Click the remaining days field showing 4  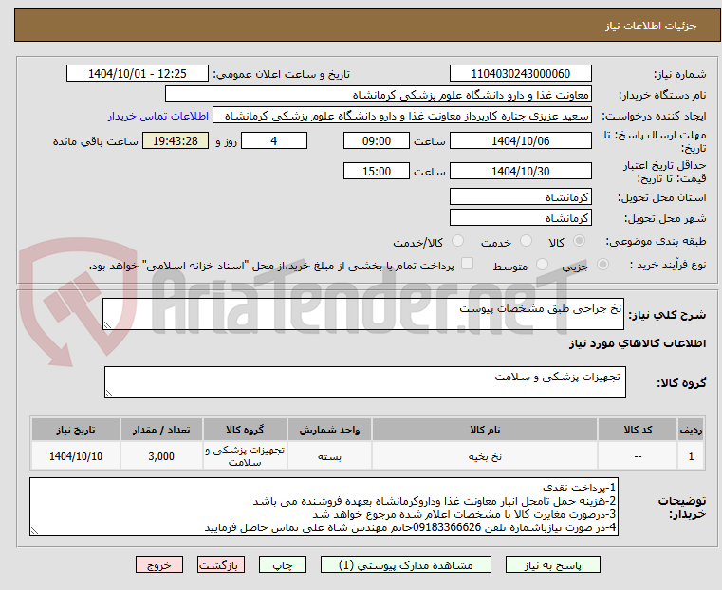[274, 140]
